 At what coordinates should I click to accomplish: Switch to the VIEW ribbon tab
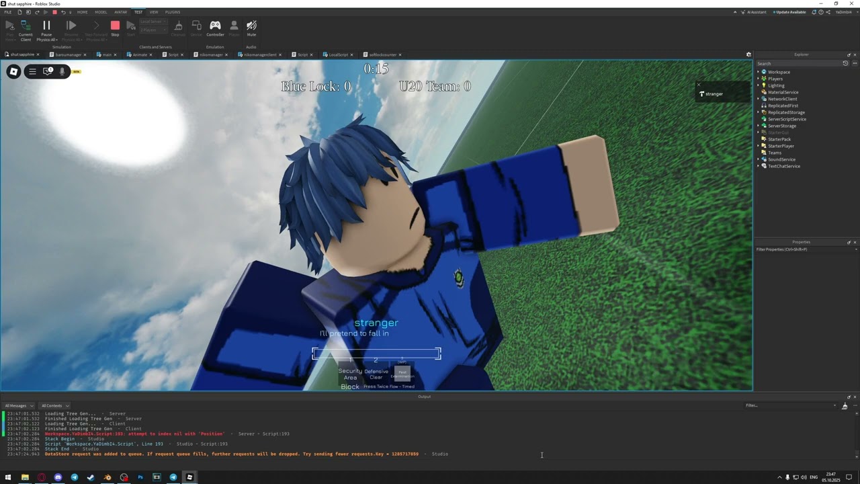click(154, 12)
